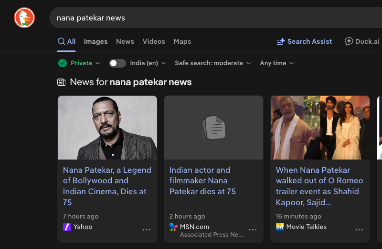Open Duck.ai chat
The image size is (382, 249).
(362, 41)
